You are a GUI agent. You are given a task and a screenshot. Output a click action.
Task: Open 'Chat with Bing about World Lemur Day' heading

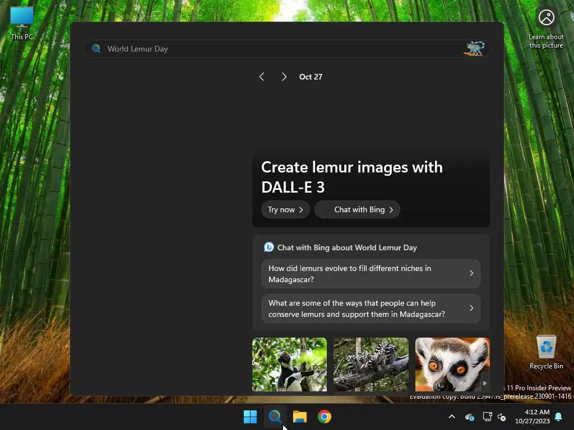click(x=347, y=247)
